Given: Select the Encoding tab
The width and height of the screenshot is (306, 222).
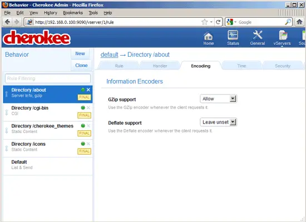Looking at the screenshot, I should (201, 66).
